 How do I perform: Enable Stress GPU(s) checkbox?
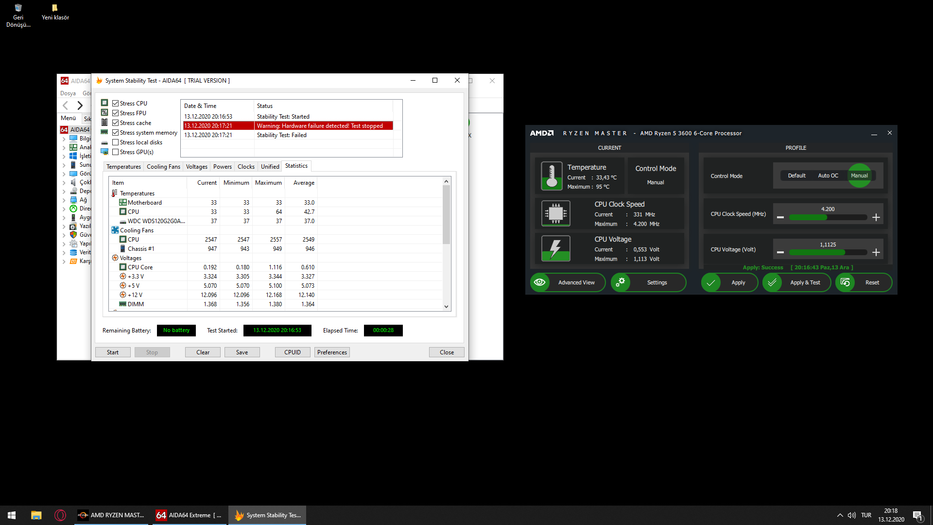point(116,152)
